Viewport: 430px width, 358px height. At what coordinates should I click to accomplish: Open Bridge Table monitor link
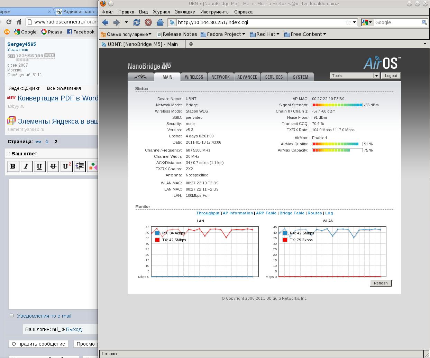pos(292,213)
